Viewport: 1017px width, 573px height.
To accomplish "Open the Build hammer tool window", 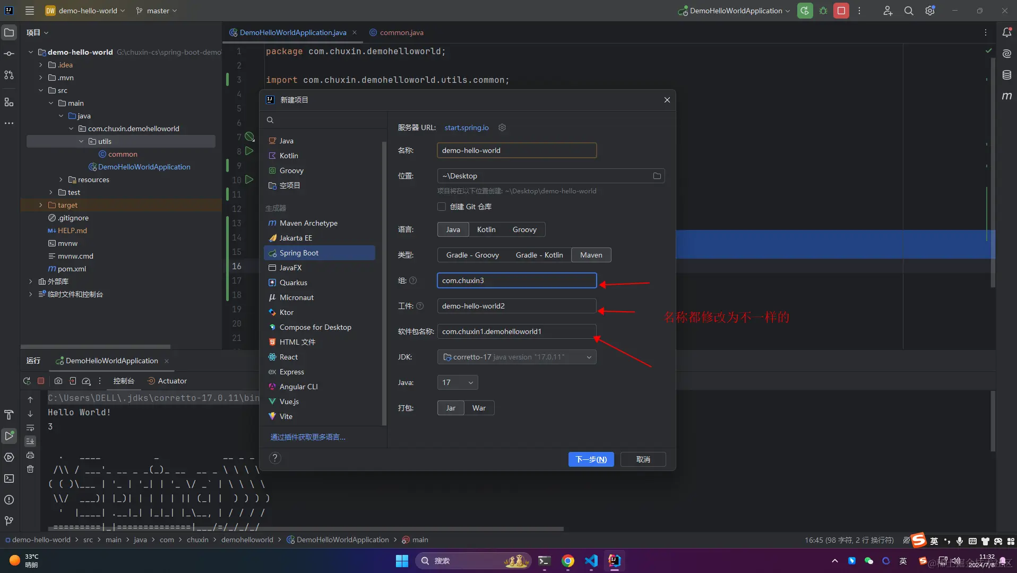I will (x=9, y=415).
